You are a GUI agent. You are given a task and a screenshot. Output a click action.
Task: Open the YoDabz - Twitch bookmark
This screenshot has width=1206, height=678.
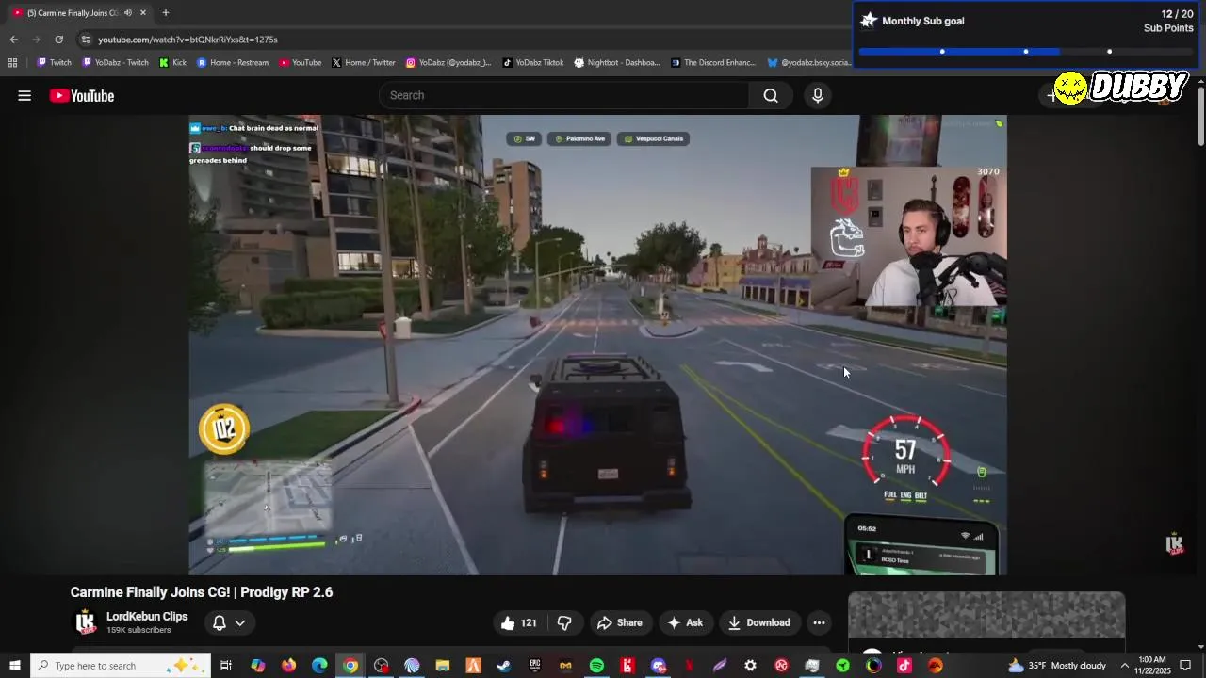click(116, 63)
